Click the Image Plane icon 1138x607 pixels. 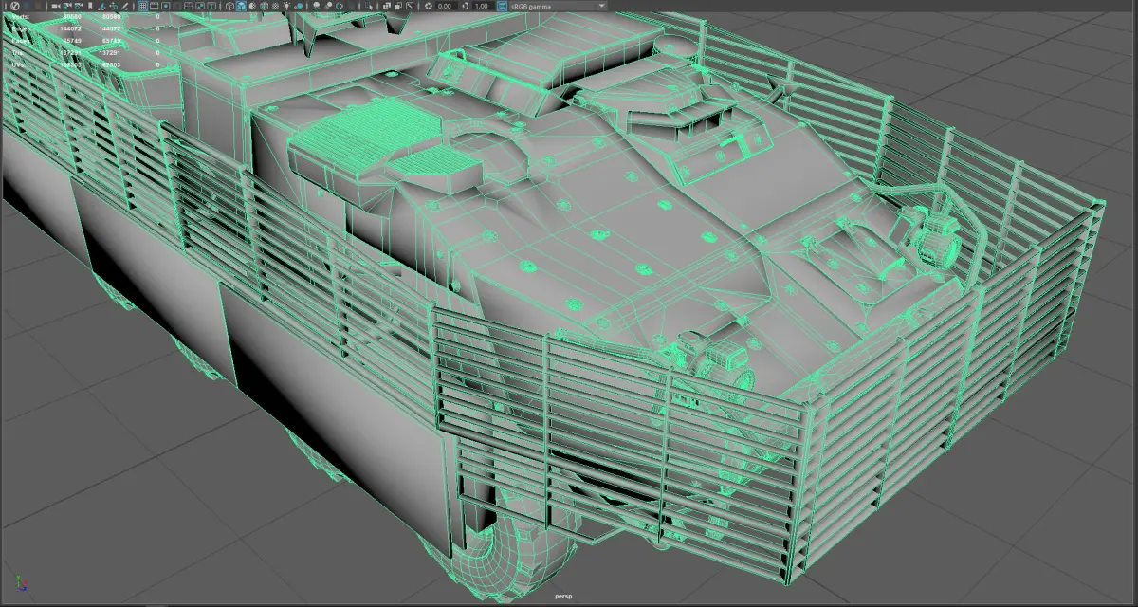click(x=101, y=6)
